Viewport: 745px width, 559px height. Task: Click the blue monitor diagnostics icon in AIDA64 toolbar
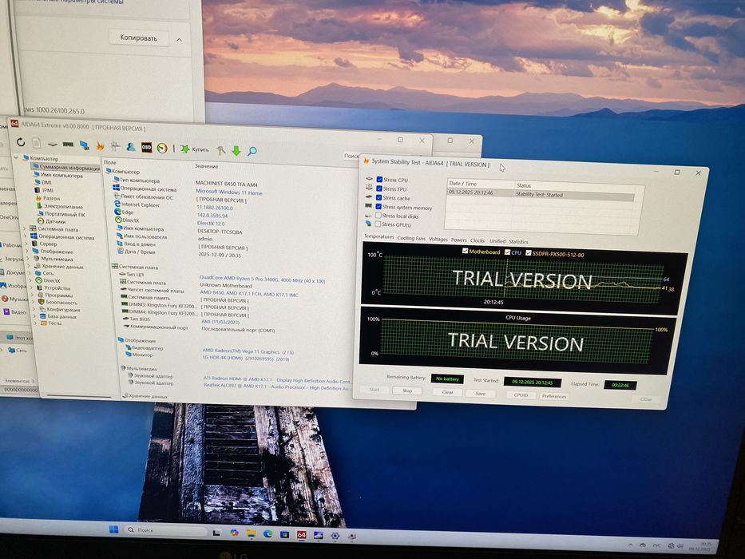pos(84,145)
